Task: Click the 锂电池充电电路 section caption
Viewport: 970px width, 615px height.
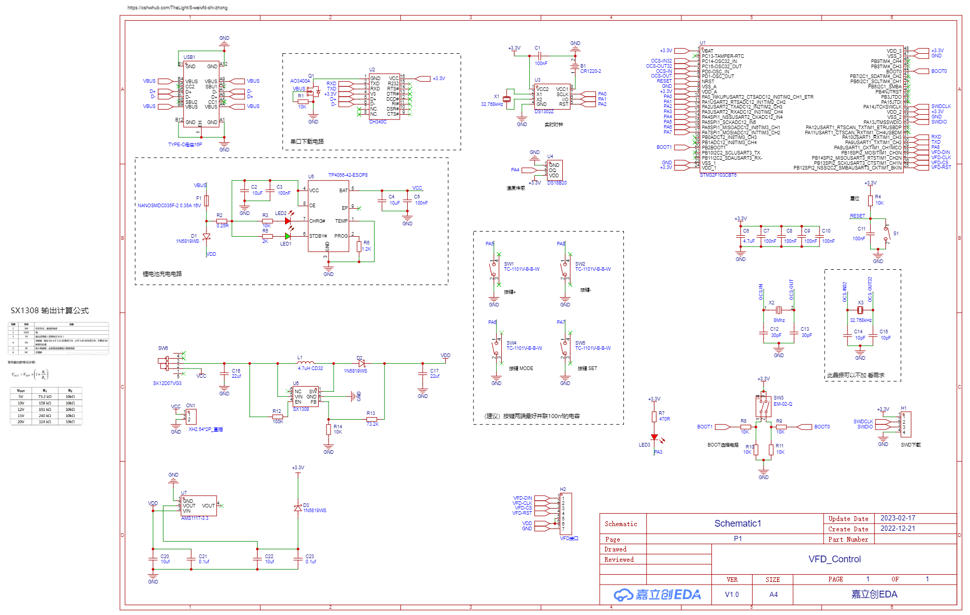Action: pos(162,274)
